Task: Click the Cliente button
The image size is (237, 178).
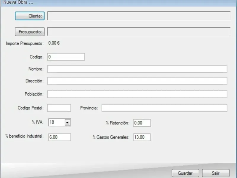Action: pos(30,16)
